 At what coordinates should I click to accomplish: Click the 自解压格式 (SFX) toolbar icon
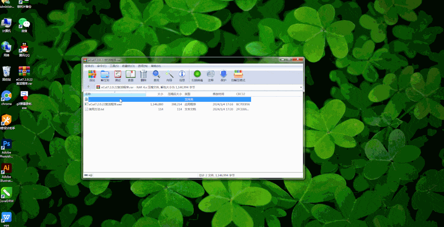(x=238, y=76)
